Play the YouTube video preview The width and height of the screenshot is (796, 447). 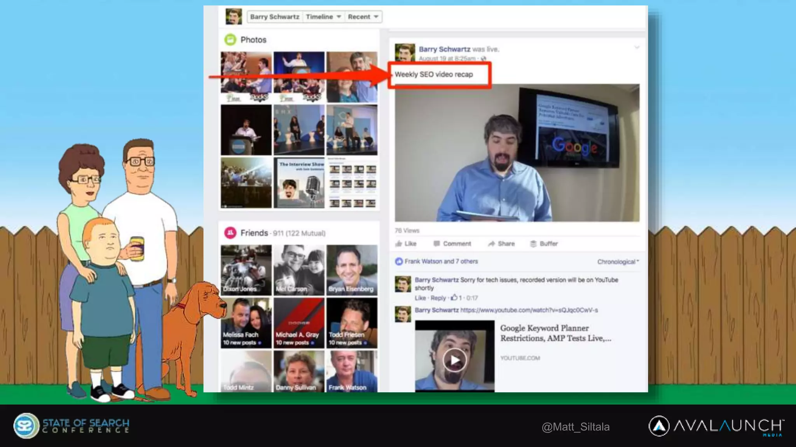454,360
